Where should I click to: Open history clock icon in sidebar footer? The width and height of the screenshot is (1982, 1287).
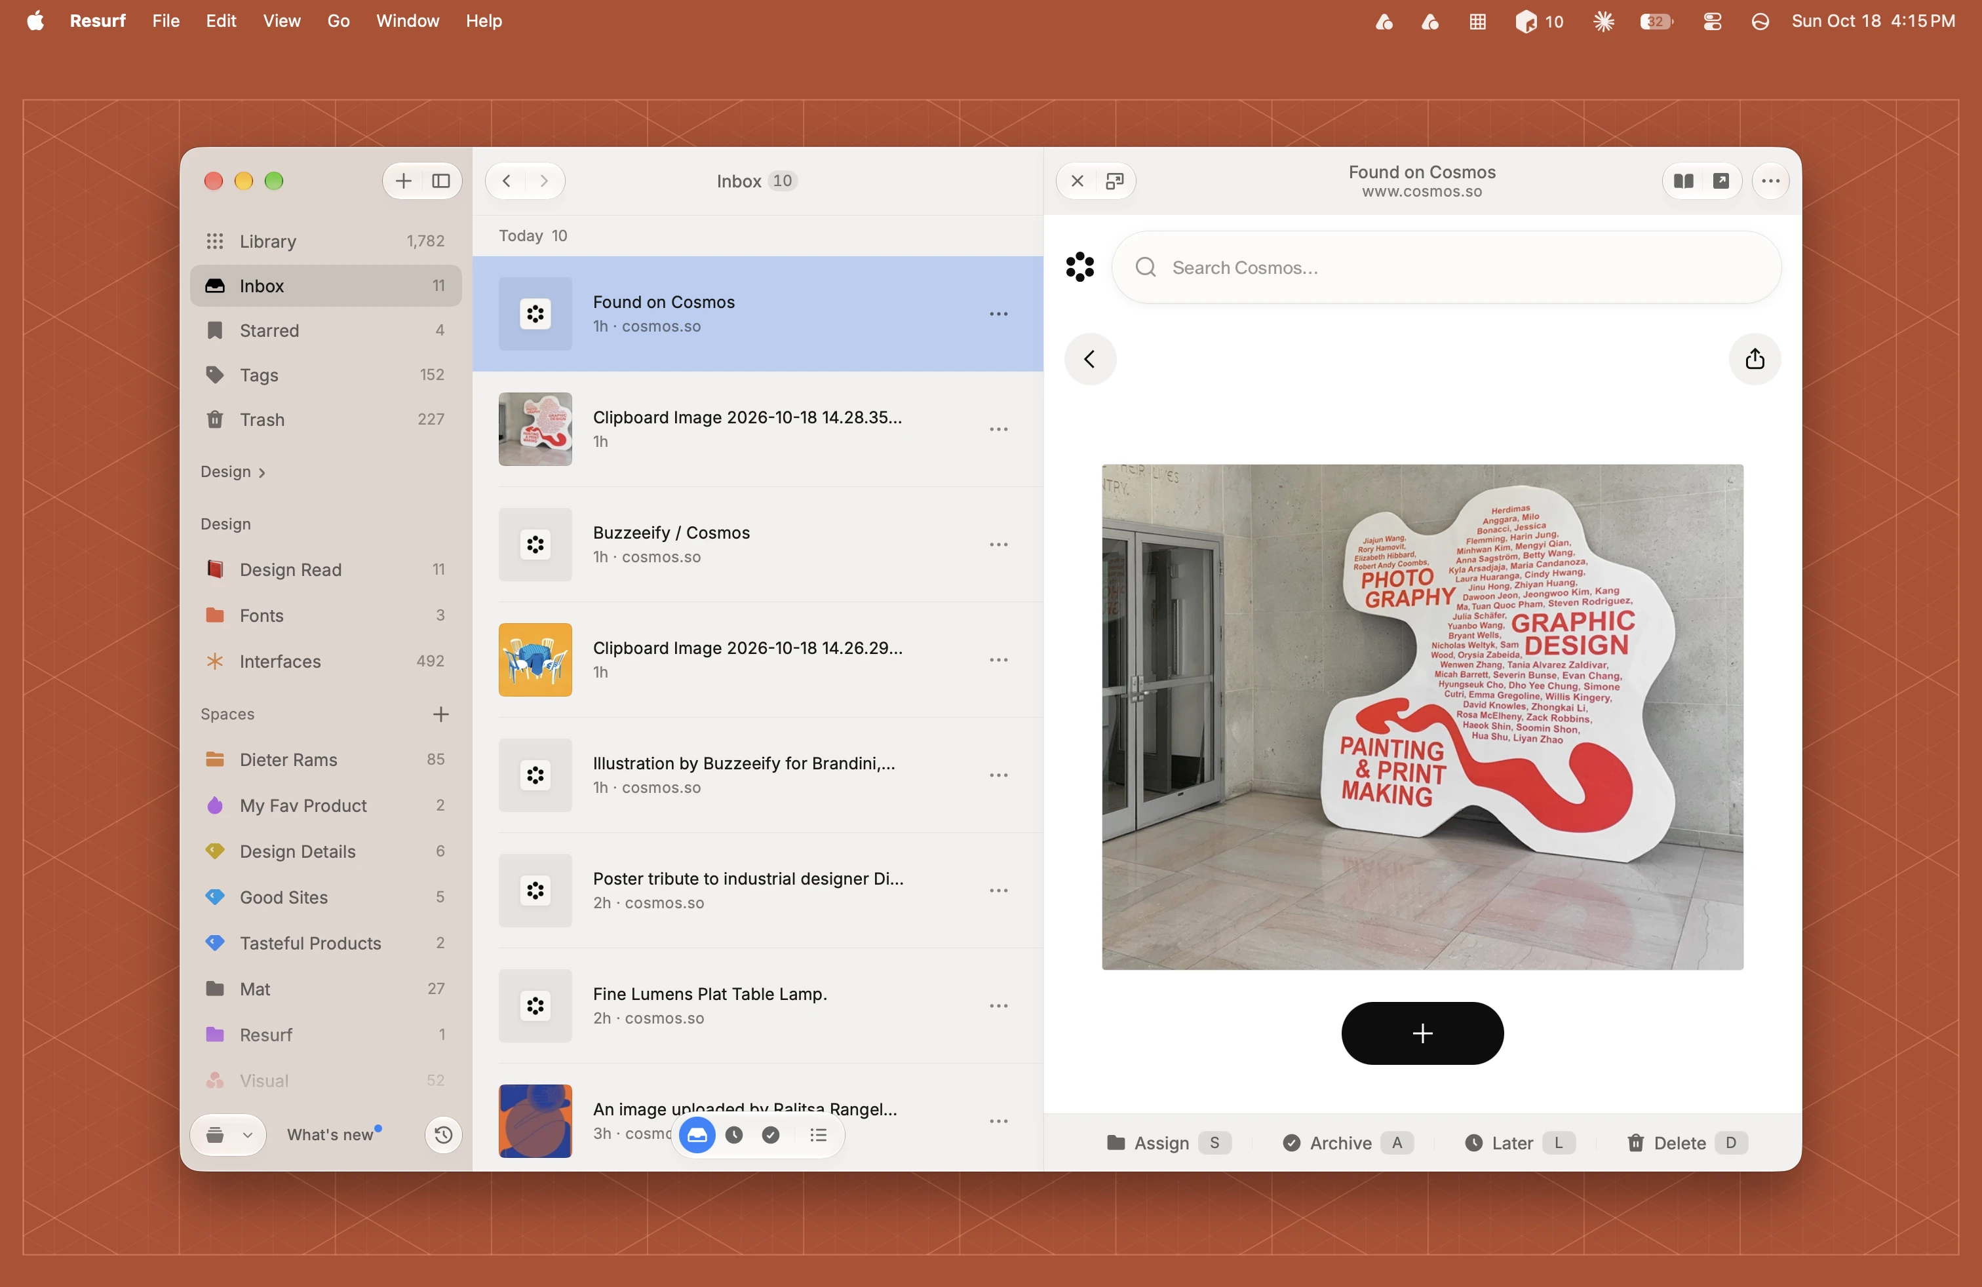[x=443, y=1135]
